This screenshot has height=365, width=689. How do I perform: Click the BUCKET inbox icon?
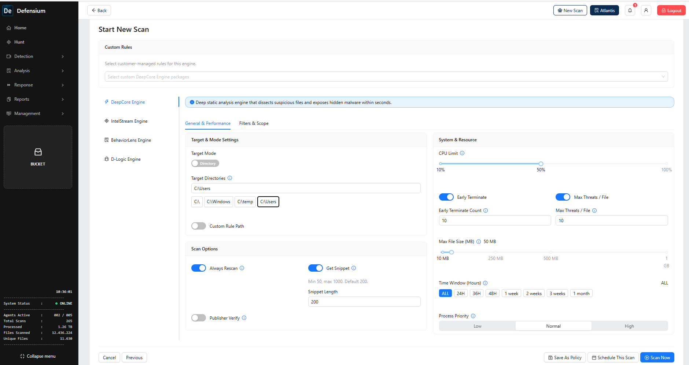[x=38, y=152]
